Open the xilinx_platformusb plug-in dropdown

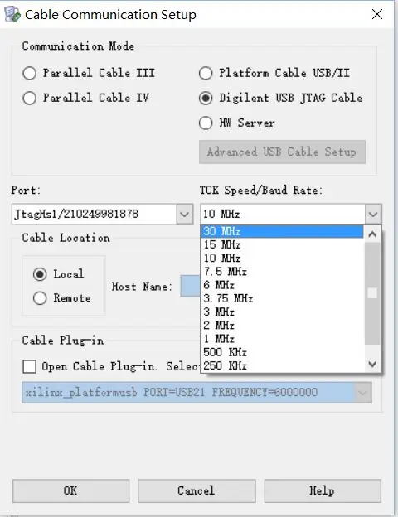[363, 393]
